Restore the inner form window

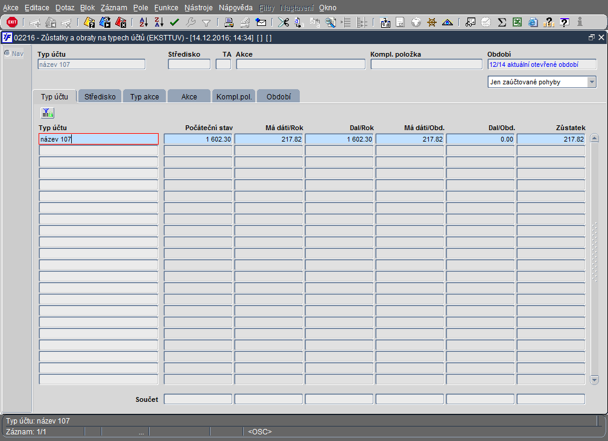click(591, 37)
